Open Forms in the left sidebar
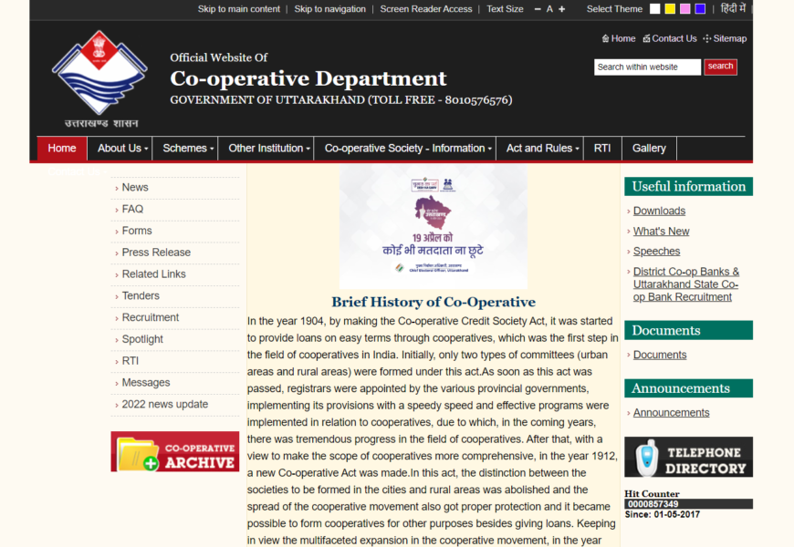The width and height of the screenshot is (794, 547). tap(137, 231)
